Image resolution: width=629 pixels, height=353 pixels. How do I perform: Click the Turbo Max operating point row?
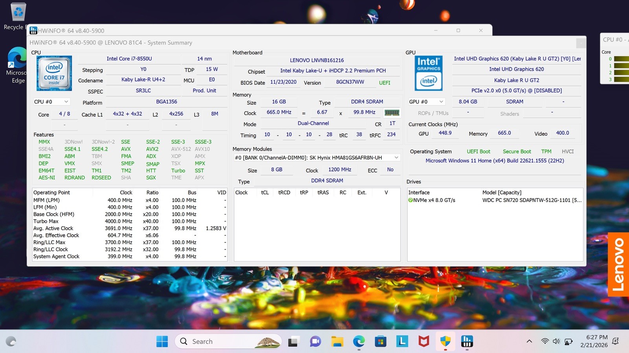[x=130, y=221]
